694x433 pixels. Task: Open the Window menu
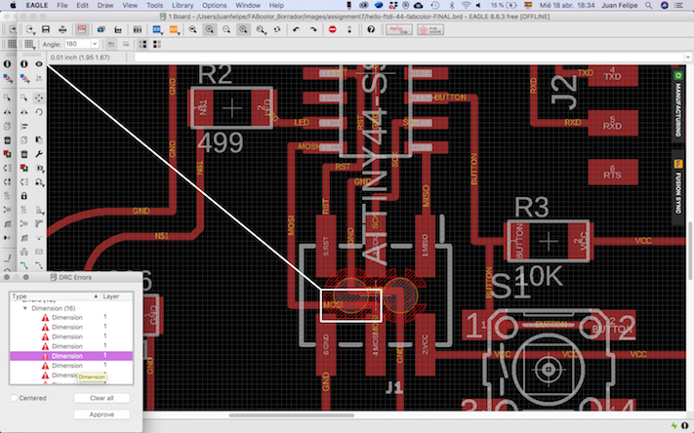[248, 5]
